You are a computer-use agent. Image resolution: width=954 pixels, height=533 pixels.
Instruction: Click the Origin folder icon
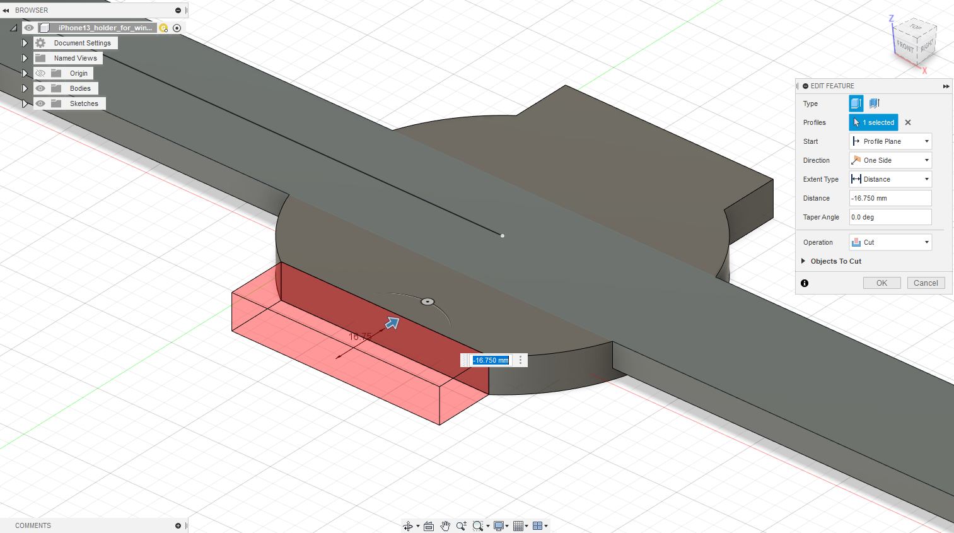56,73
